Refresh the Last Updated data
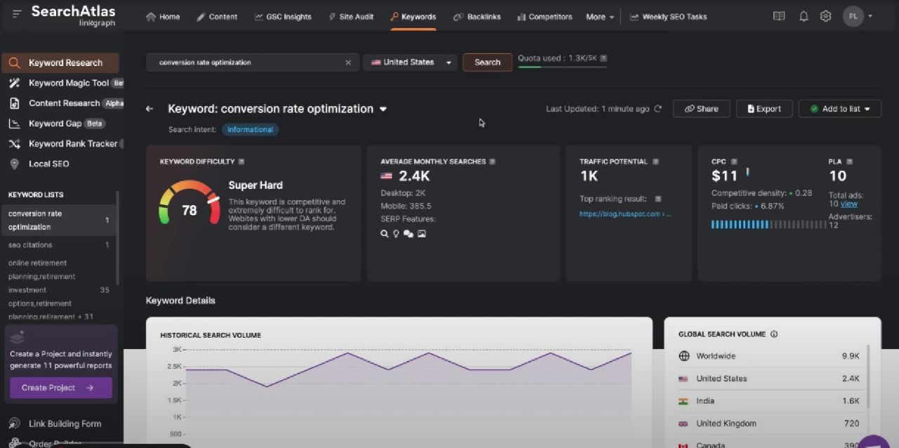This screenshot has width=899, height=448. (658, 109)
